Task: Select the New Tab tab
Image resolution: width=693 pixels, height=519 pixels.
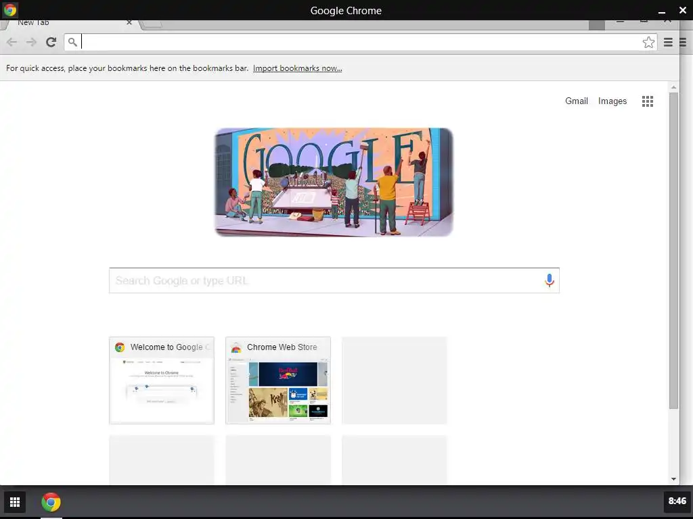Action: pyautogui.click(x=70, y=24)
